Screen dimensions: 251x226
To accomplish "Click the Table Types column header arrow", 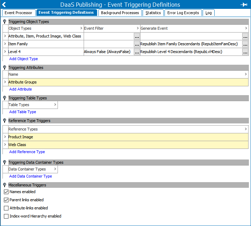I will [x=55, y=105].
